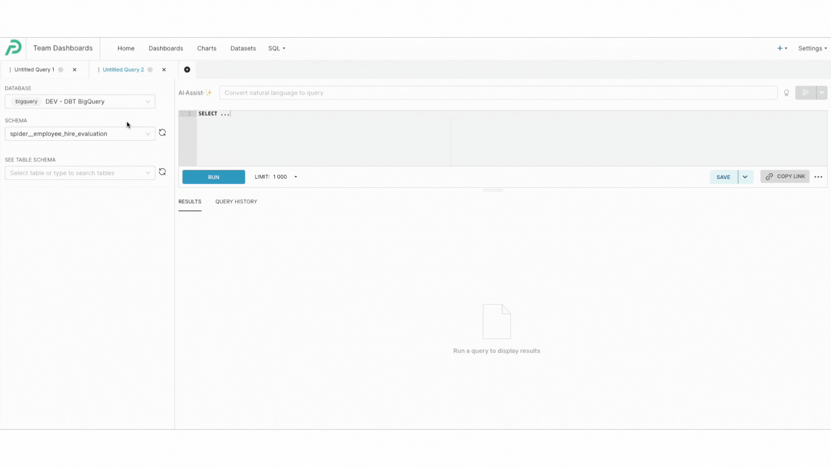Expand the Save button dropdown arrow

pyautogui.click(x=745, y=177)
